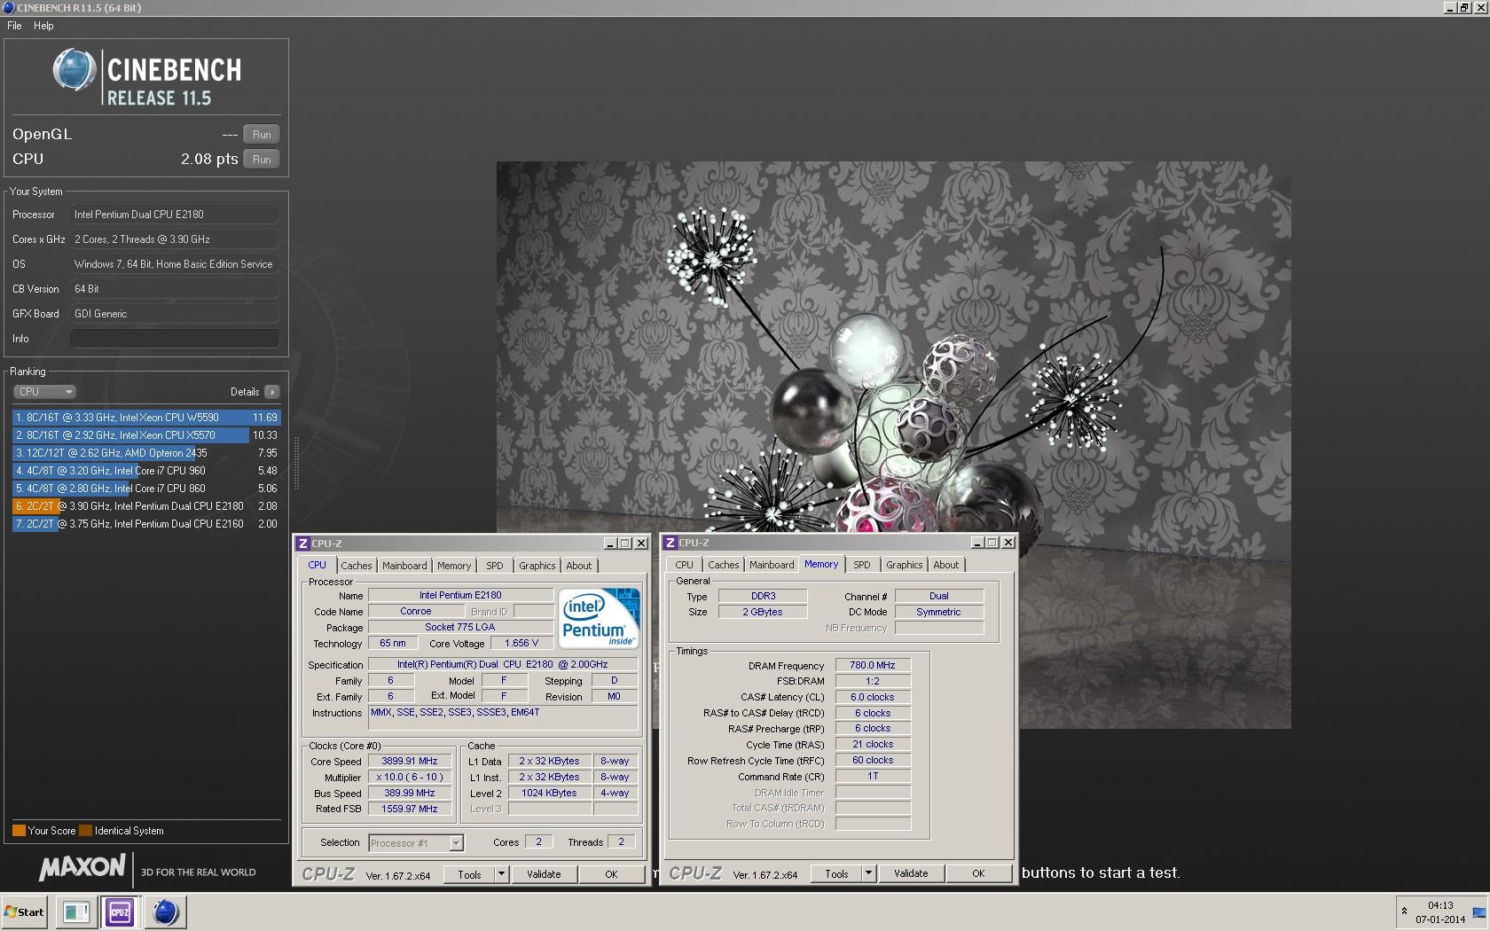The width and height of the screenshot is (1490, 931).
Task: Click the Cinebench globe logo icon
Action: click(x=74, y=70)
